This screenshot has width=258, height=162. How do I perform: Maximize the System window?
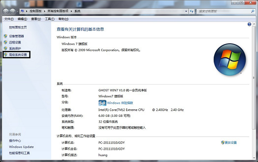tap(241, 3)
